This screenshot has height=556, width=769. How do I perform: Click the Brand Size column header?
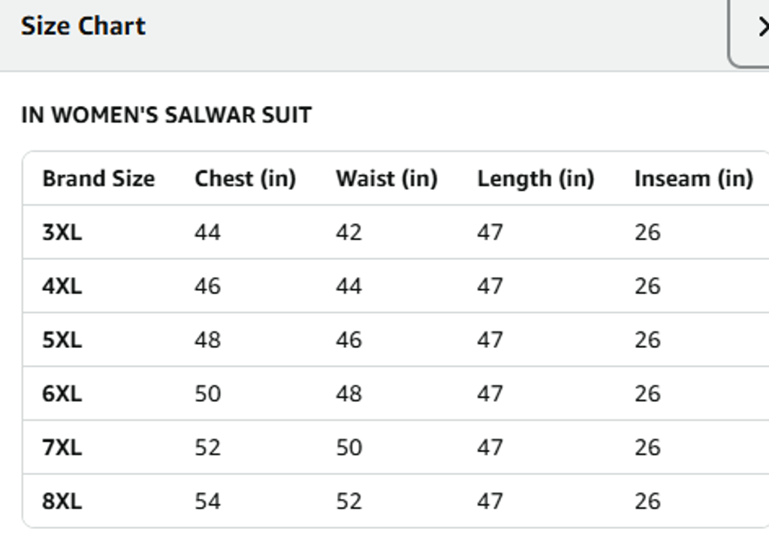click(98, 179)
